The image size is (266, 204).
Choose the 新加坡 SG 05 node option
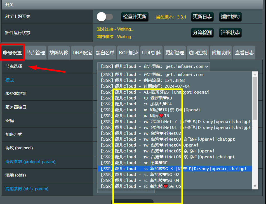(x=175, y=186)
